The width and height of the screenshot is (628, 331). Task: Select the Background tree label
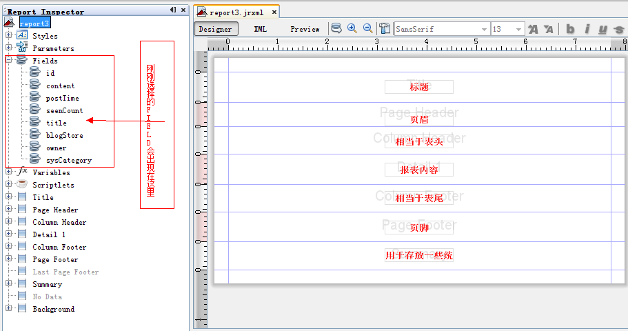coord(54,309)
